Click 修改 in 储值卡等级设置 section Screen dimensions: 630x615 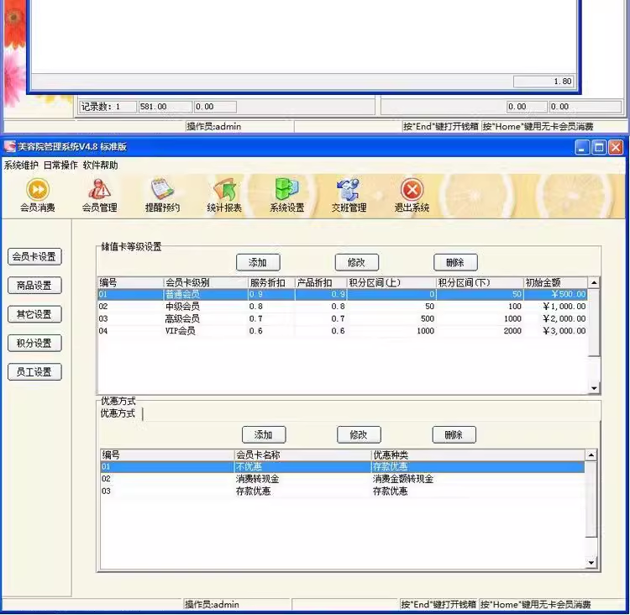click(357, 263)
